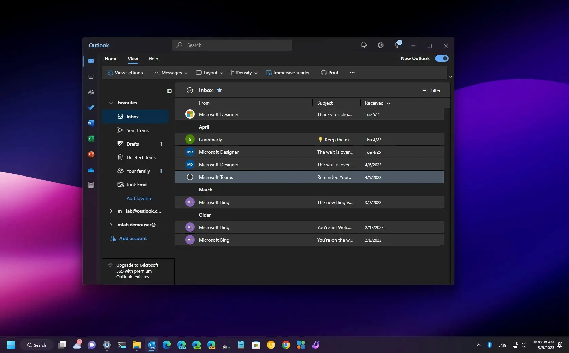
Task: Switch to the Home tab
Action: [x=111, y=59]
